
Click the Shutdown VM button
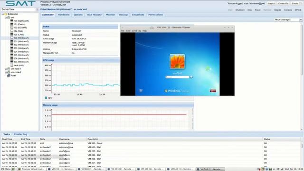tap(240, 10)
